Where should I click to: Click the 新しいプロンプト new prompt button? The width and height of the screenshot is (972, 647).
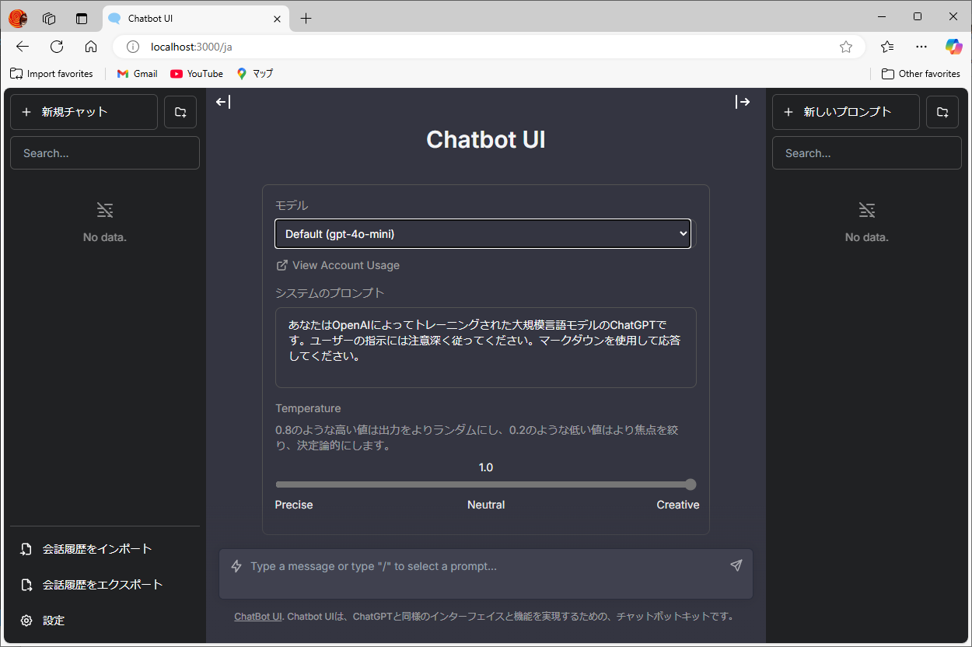(846, 112)
